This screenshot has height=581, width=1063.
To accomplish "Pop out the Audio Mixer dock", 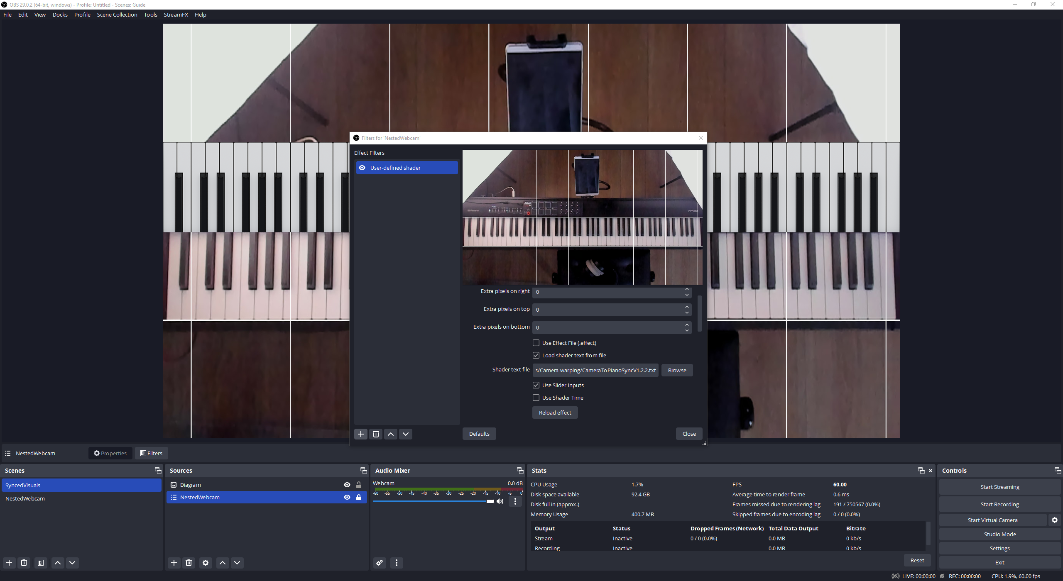I will click(x=519, y=470).
